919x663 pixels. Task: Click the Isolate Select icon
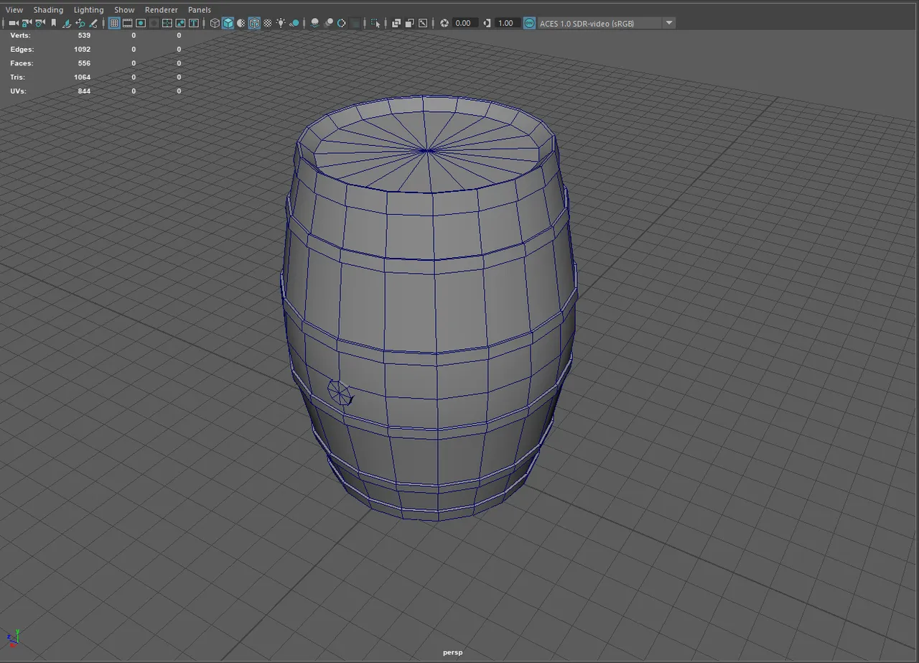[x=375, y=23]
